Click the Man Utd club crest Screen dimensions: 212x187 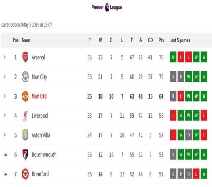25,96
